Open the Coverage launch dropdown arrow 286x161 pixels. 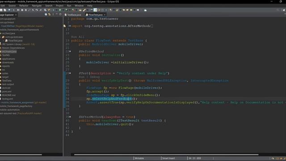70,10
